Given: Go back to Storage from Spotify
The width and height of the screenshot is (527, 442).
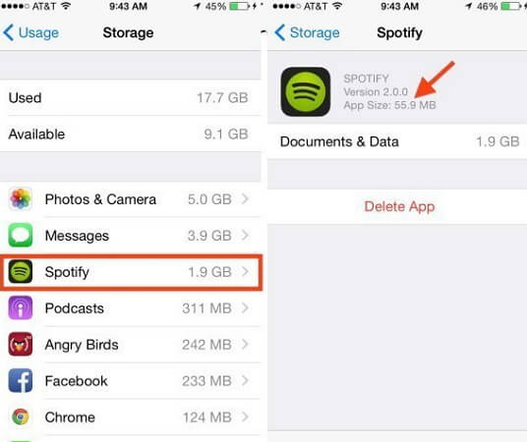Looking at the screenshot, I should pyautogui.click(x=307, y=32).
